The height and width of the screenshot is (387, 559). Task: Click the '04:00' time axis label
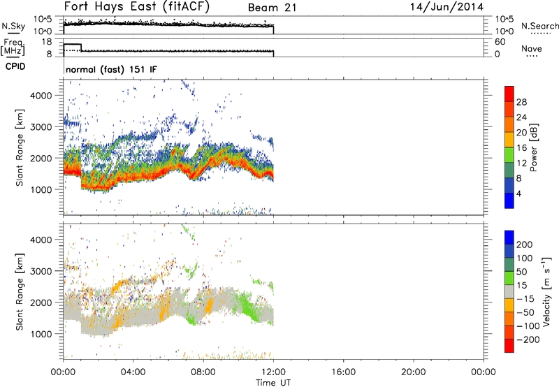133,372
